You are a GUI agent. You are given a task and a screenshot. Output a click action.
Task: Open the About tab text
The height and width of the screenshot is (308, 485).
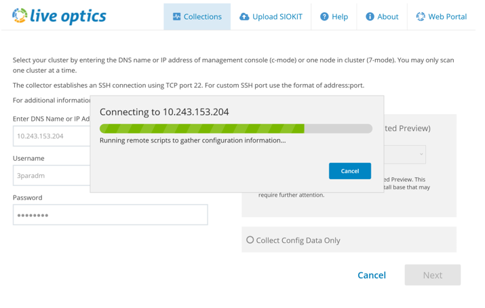[x=387, y=16]
